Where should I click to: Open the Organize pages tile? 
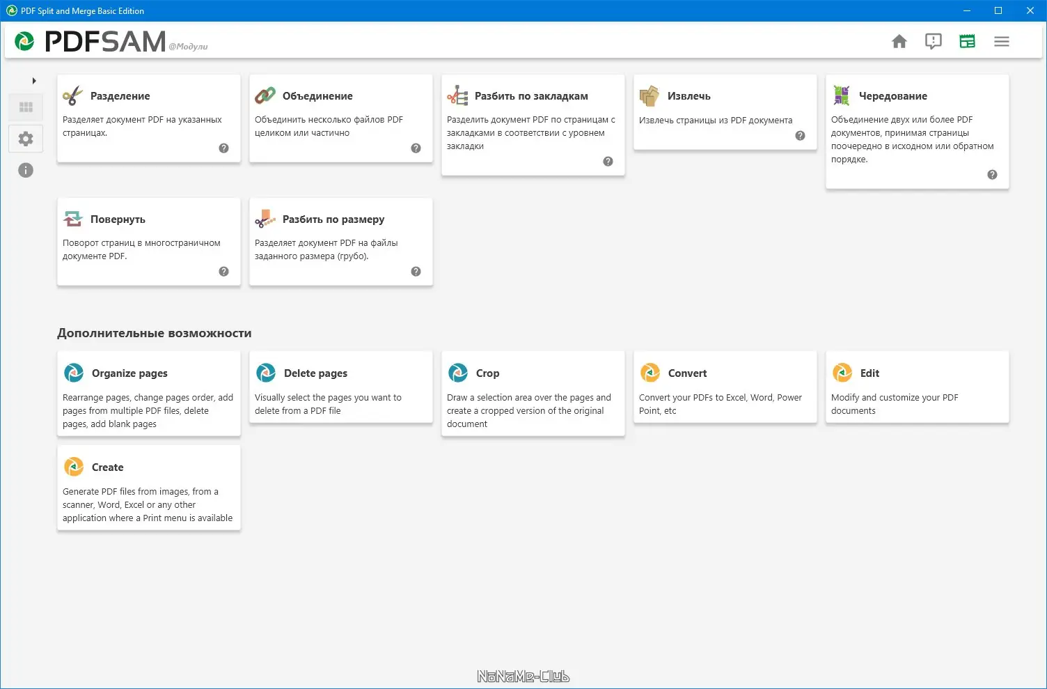(x=149, y=394)
